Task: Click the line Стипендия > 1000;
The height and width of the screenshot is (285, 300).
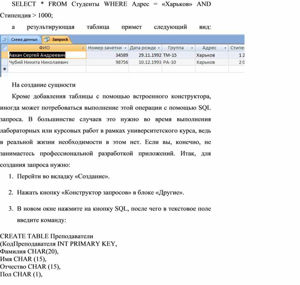Action: (26, 15)
